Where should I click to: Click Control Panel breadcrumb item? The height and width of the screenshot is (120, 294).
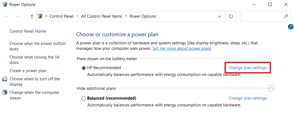pyautogui.click(x=62, y=16)
